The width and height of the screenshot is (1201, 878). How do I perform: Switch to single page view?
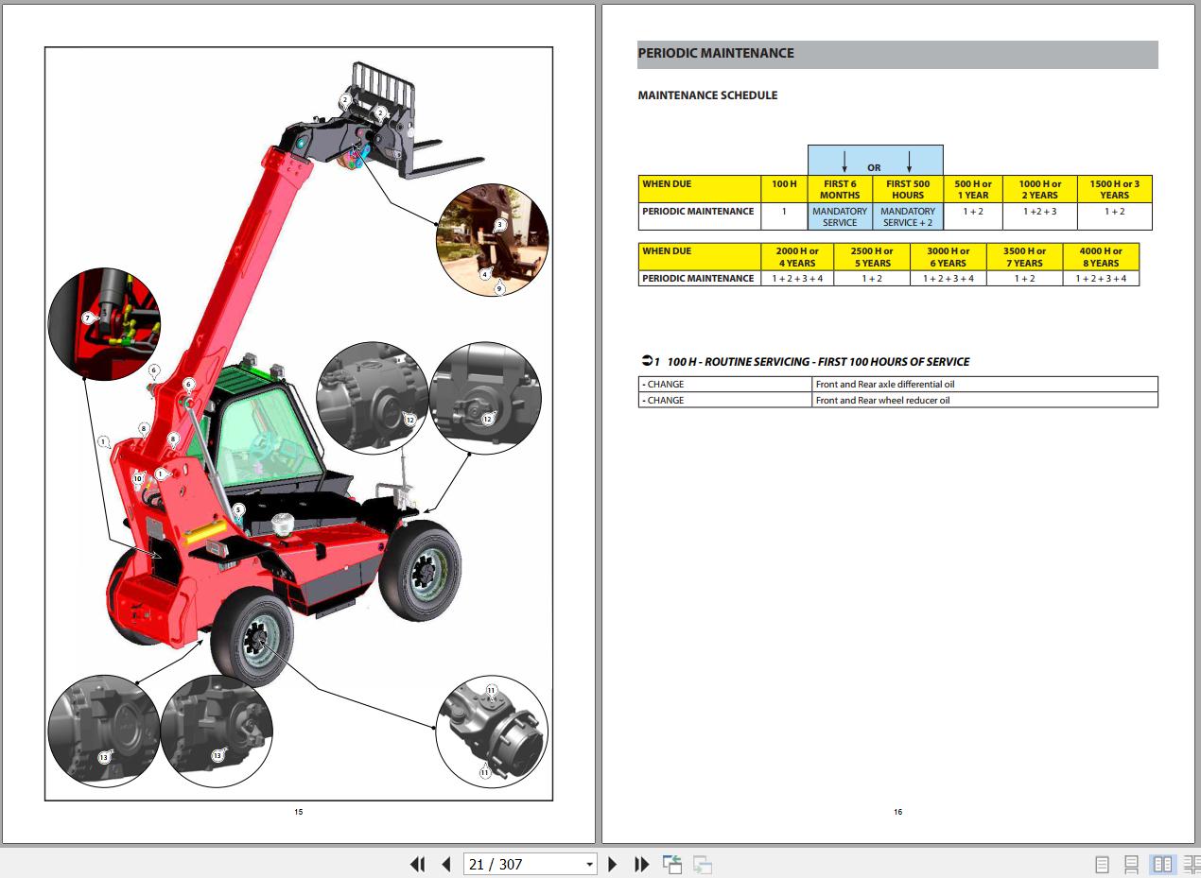[1102, 864]
